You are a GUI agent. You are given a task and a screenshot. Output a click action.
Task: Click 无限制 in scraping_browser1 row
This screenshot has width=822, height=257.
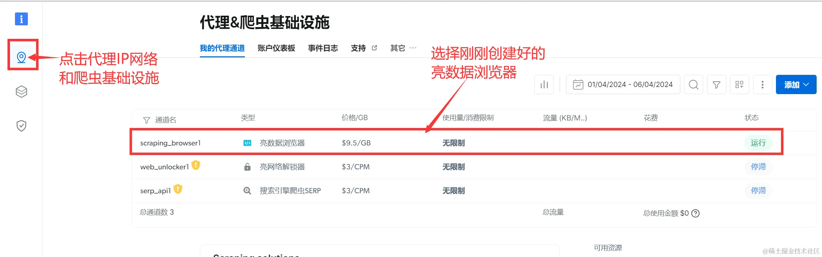[x=453, y=143]
